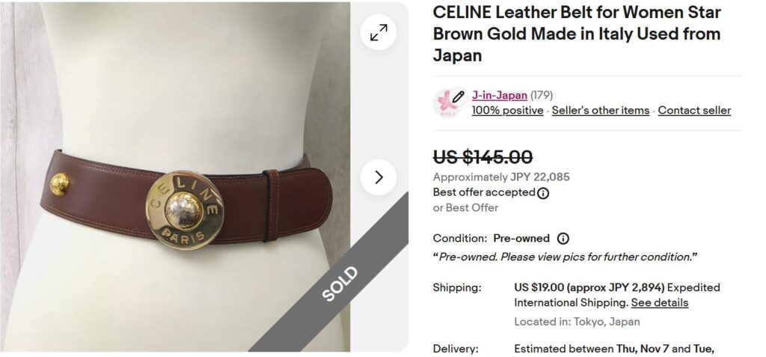
Task: Show next product image with arrow
Action: click(379, 177)
